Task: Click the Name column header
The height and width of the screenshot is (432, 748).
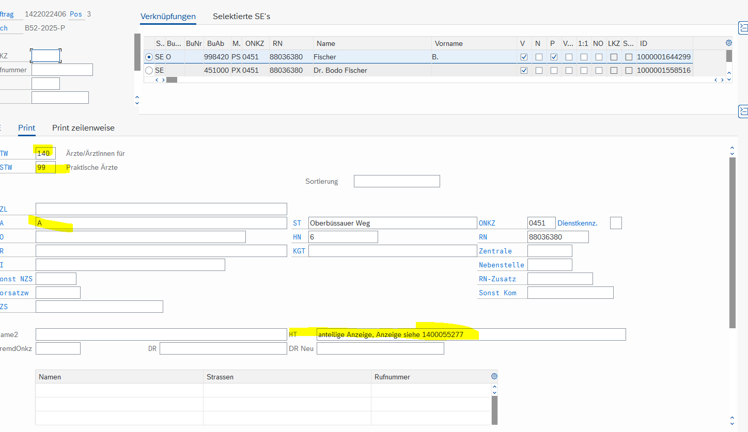Action: [x=372, y=43]
